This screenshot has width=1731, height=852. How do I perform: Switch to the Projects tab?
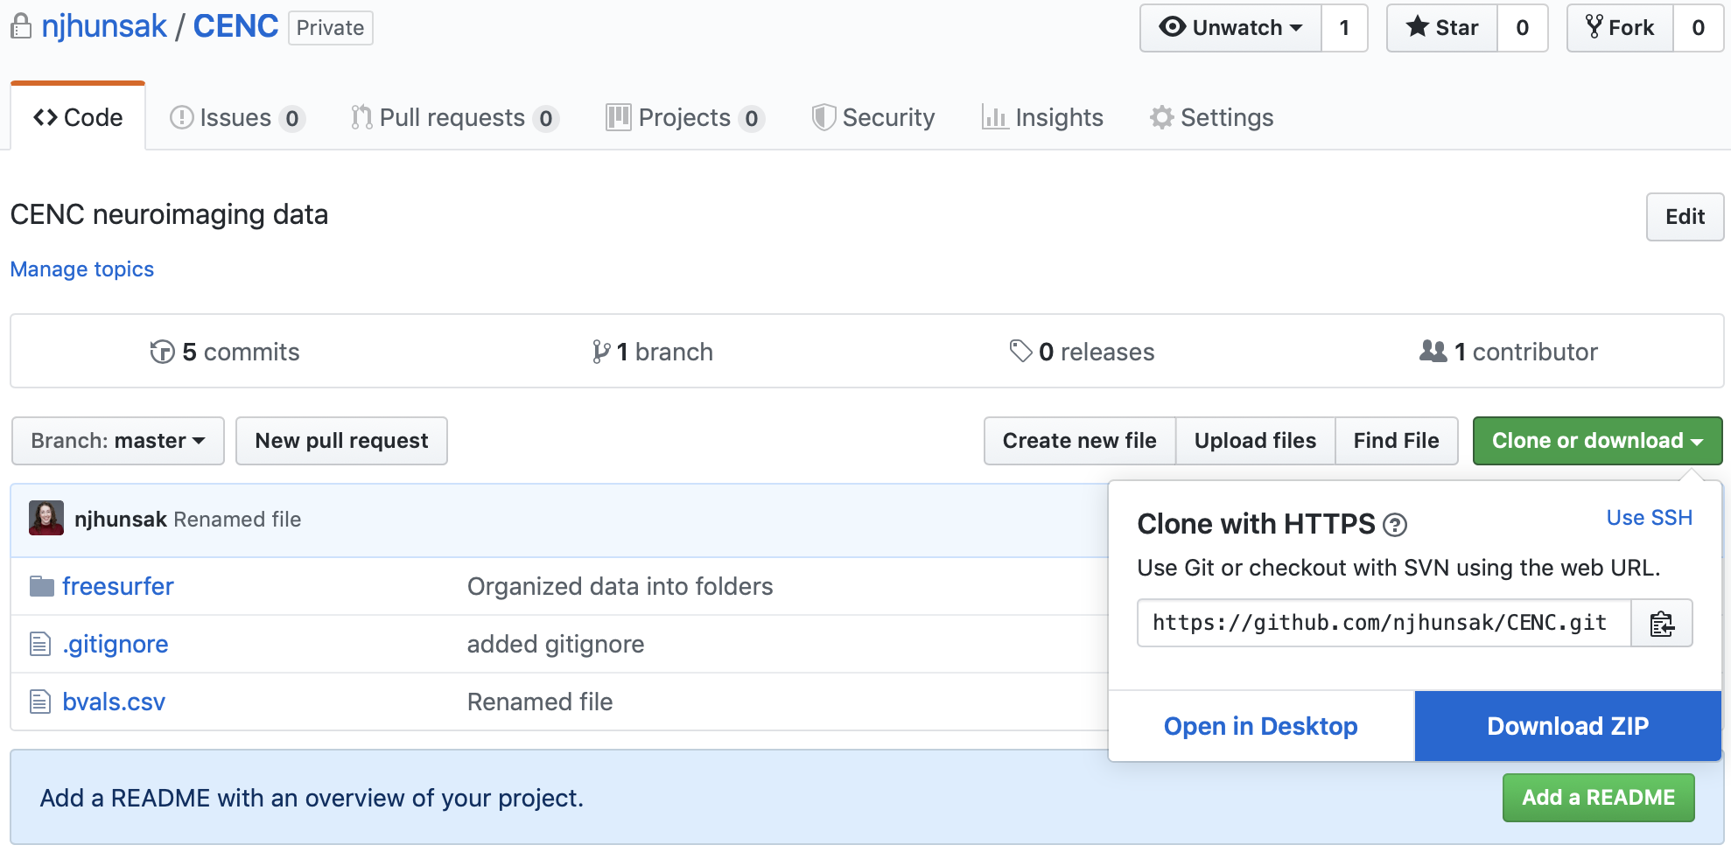point(685,117)
